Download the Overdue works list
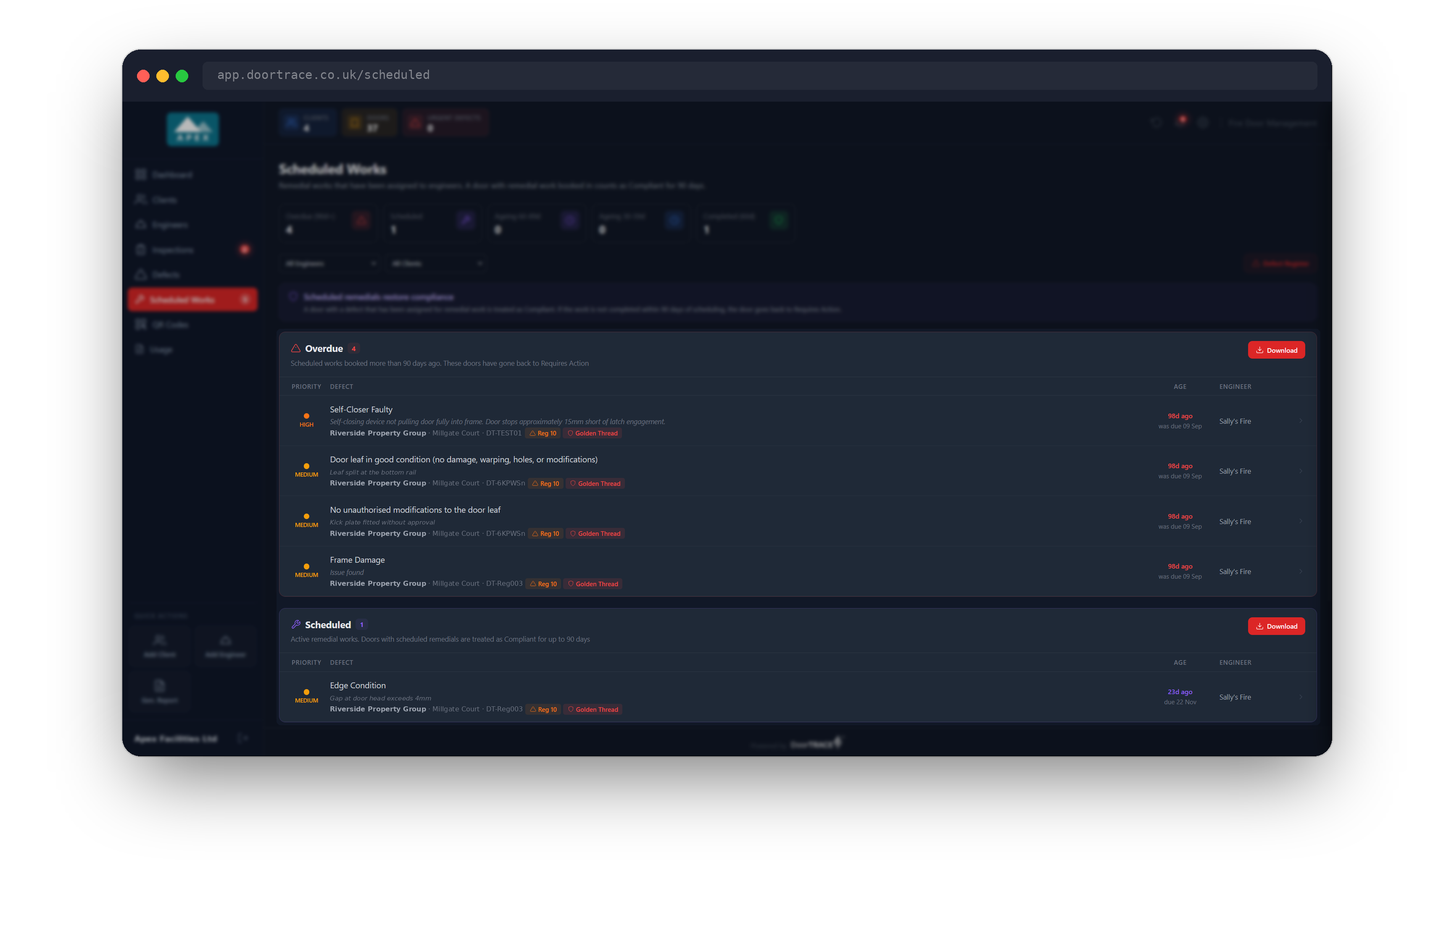1454x931 pixels. click(1276, 350)
